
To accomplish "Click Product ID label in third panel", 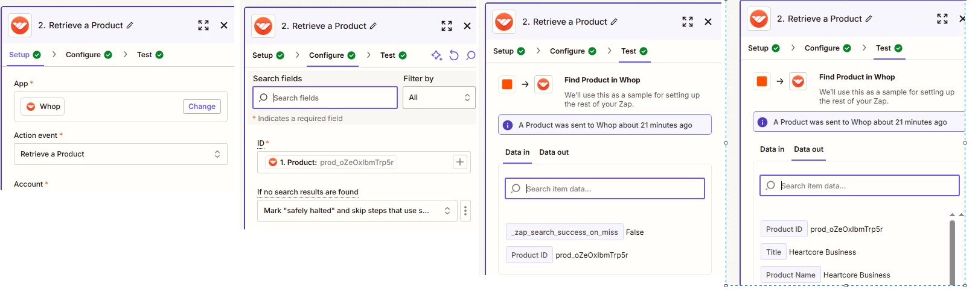I will 529,255.
